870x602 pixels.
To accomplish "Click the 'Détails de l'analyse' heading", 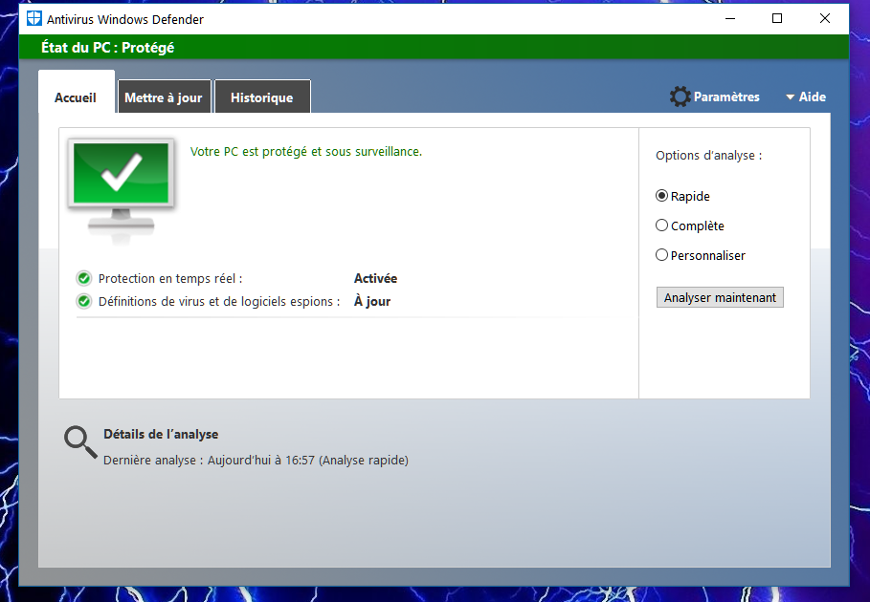I will pos(161,434).
